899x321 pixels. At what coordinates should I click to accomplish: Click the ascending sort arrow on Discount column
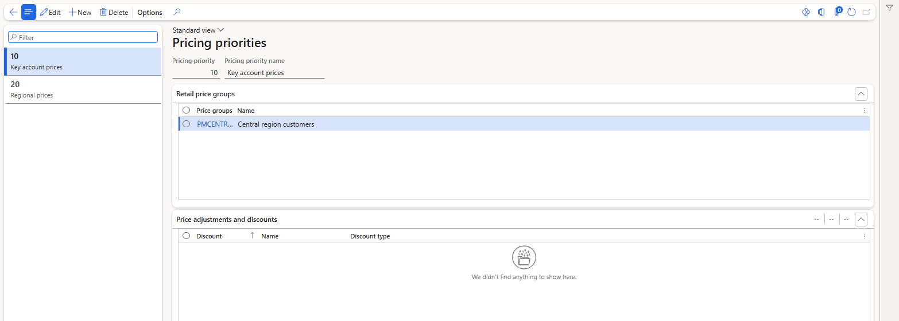pos(252,236)
